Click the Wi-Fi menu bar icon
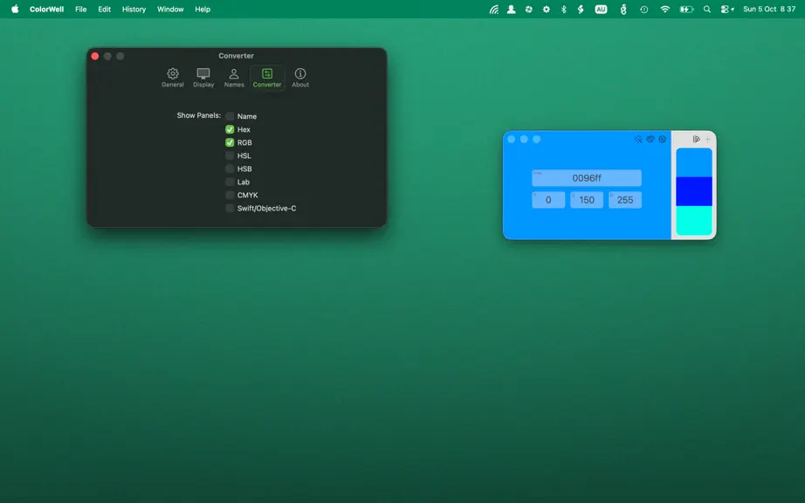The height and width of the screenshot is (503, 805). (x=664, y=10)
